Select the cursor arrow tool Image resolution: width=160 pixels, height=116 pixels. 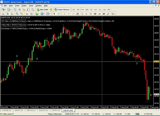(x=54, y=14)
